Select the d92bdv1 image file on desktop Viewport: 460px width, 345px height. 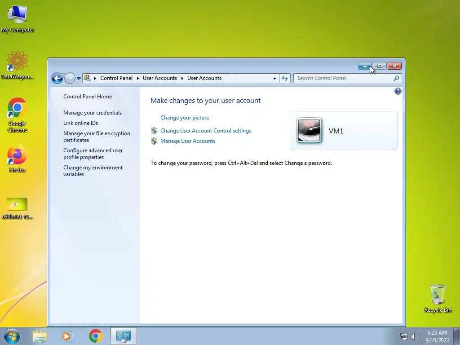coord(18,208)
